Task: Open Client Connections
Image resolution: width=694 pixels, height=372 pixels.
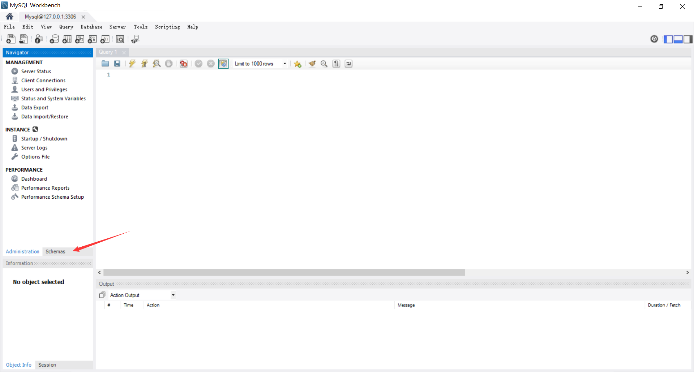Action: pos(43,80)
